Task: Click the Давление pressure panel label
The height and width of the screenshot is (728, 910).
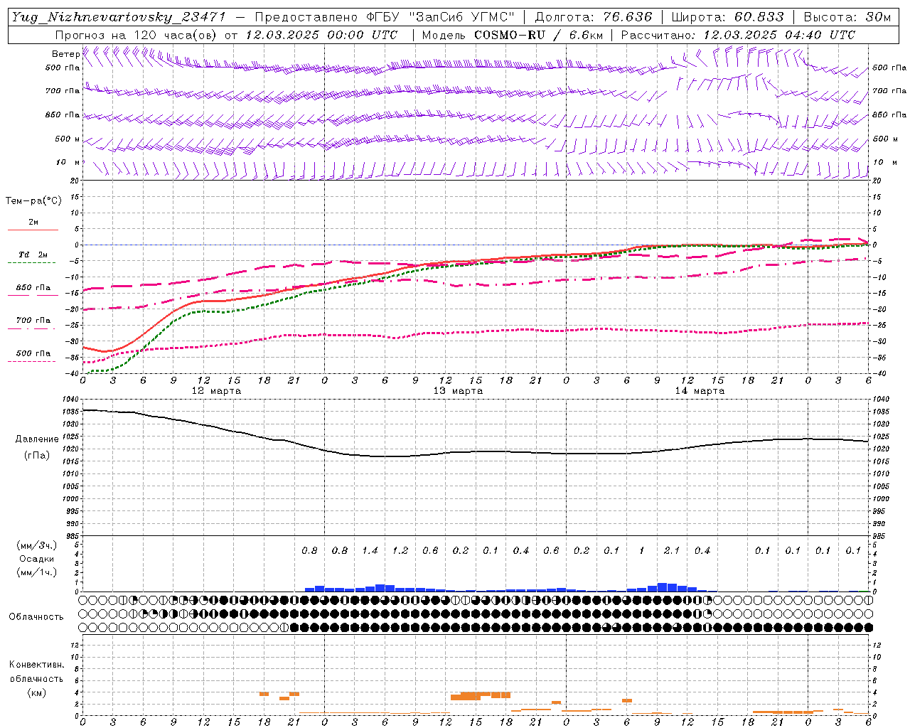Action: pyautogui.click(x=37, y=439)
